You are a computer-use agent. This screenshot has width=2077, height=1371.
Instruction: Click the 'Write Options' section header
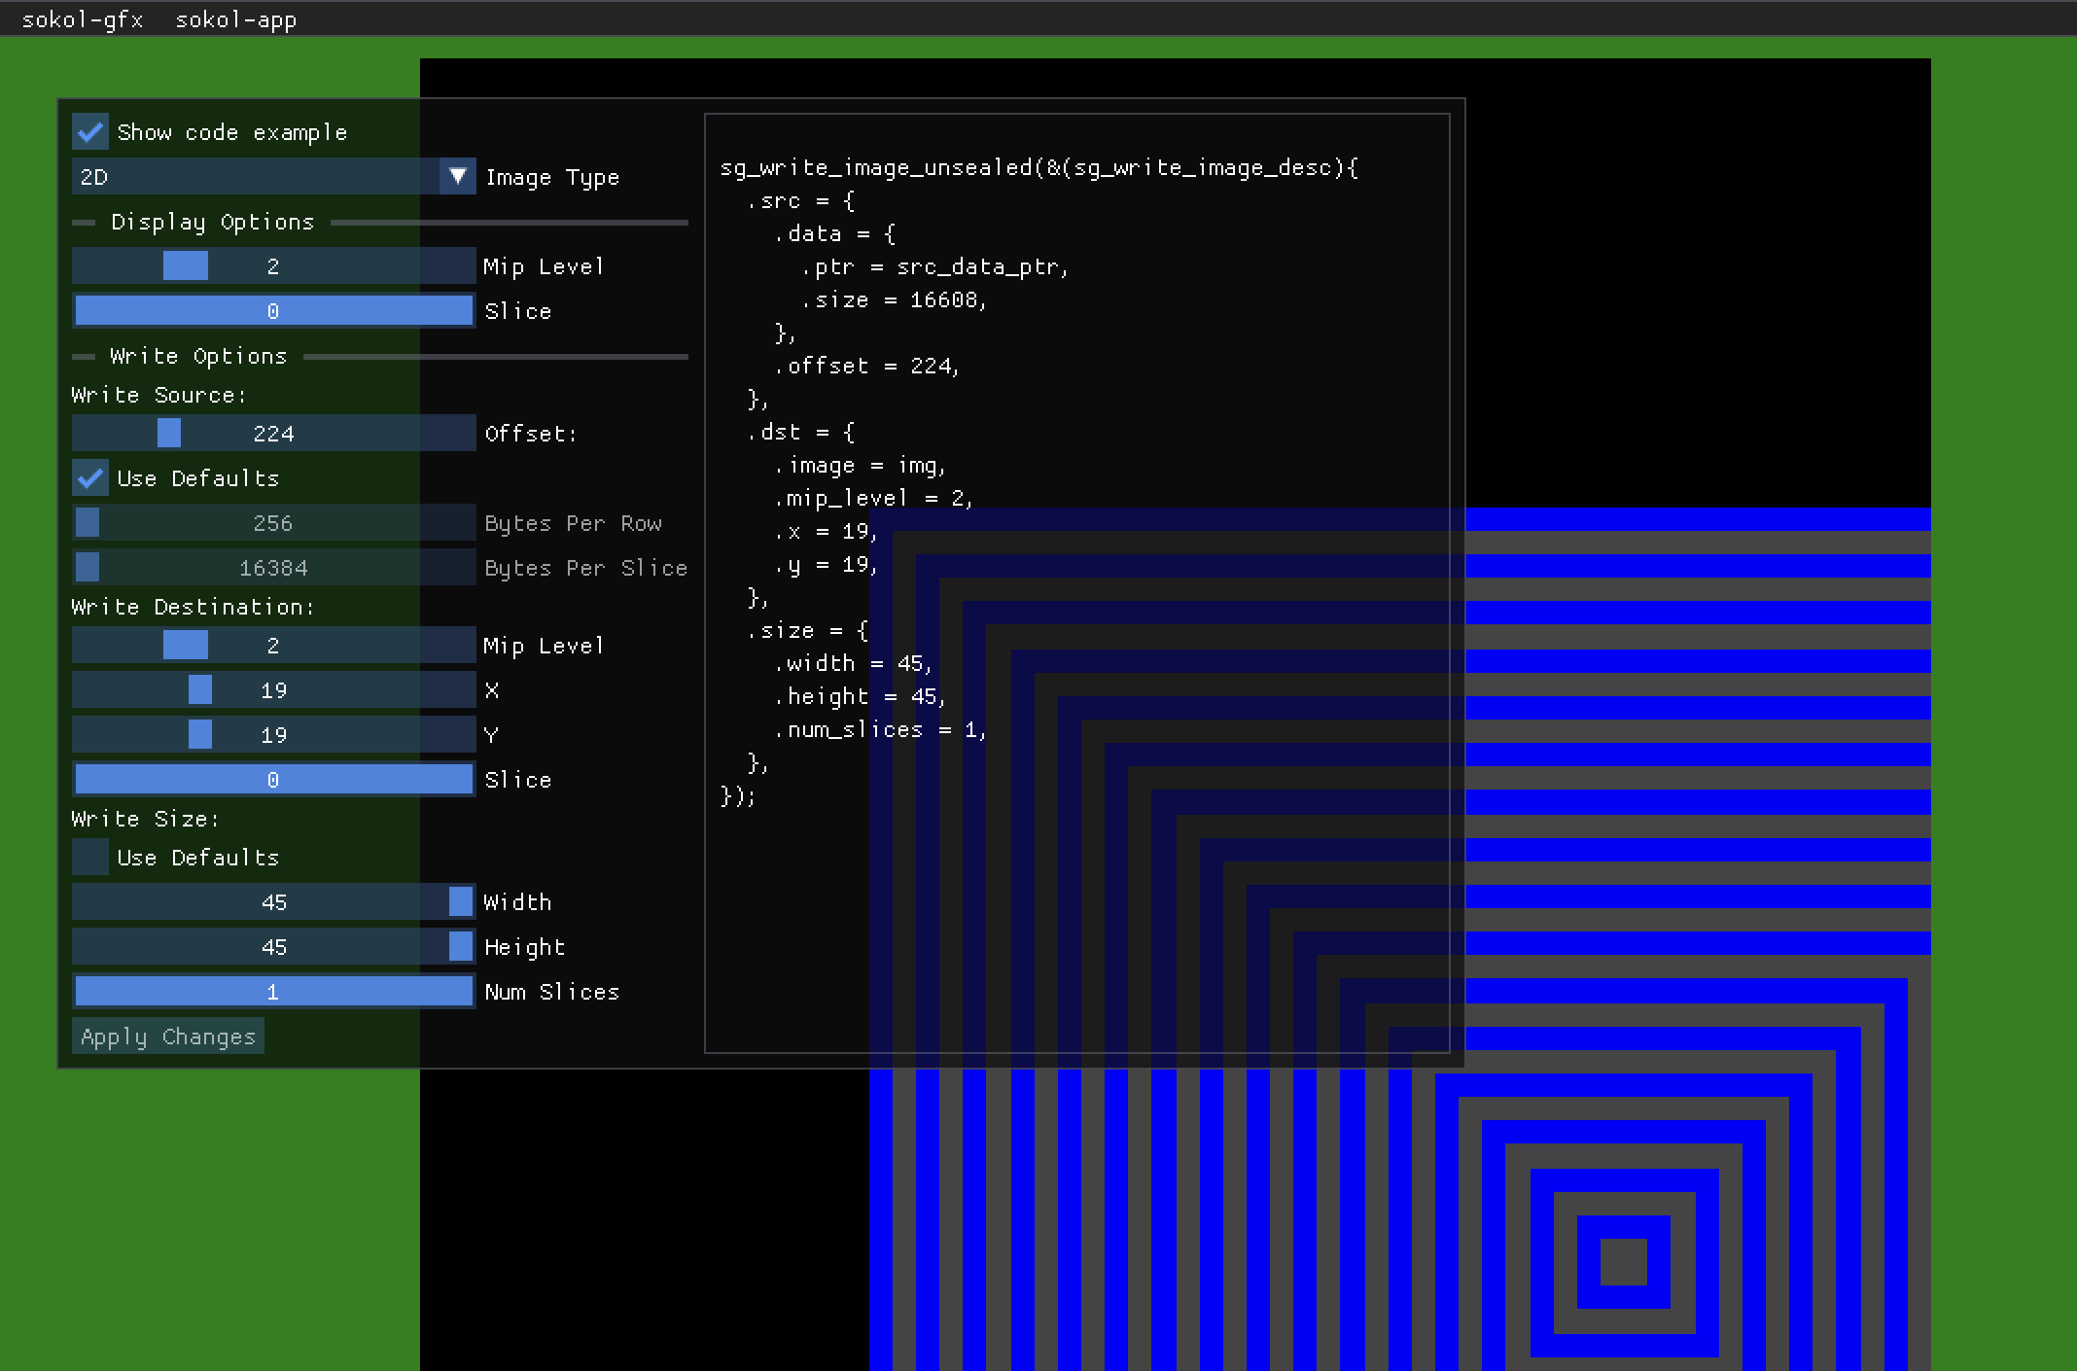198,356
